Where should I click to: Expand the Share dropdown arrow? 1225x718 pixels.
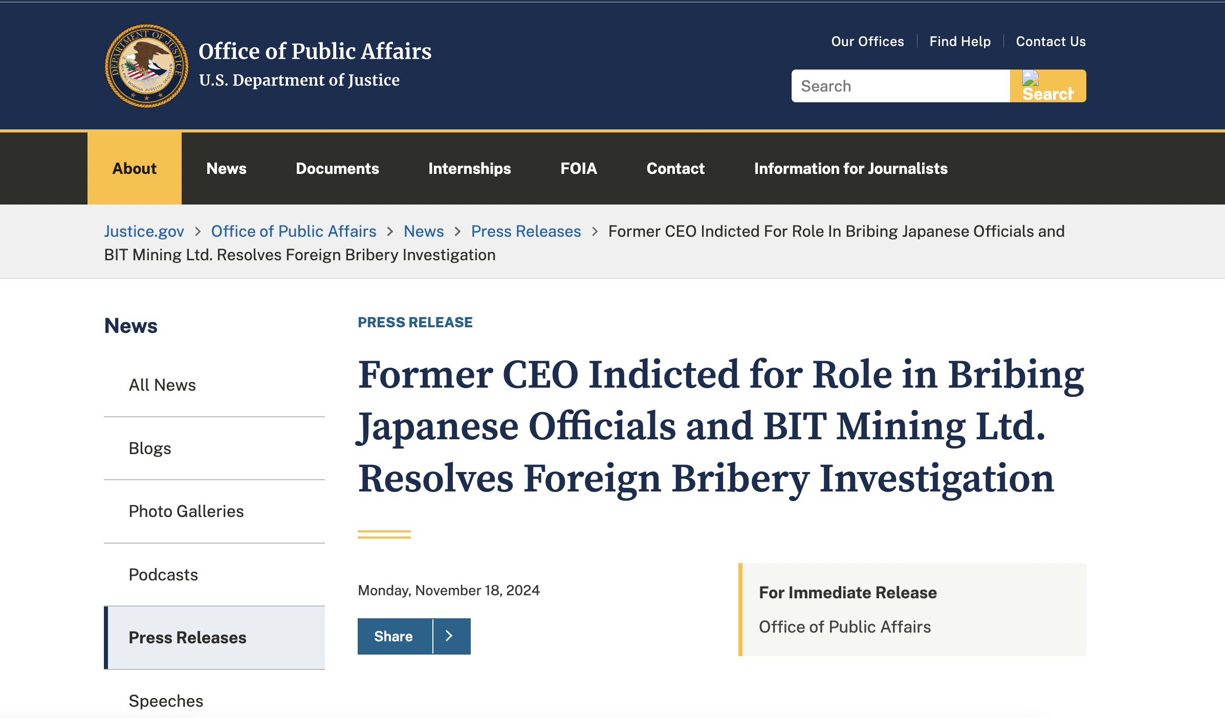point(451,636)
